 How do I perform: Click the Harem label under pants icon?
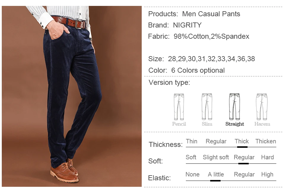pos(262,124)
